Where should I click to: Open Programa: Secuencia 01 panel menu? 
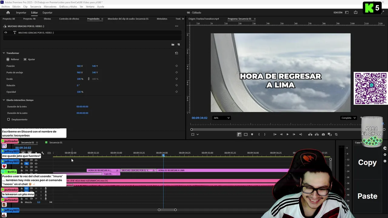255,19
